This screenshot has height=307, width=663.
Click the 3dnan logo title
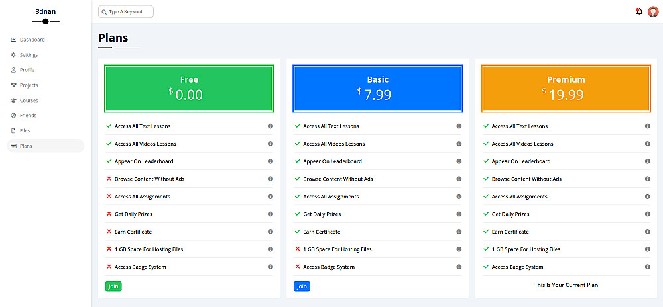click(46, 11)
